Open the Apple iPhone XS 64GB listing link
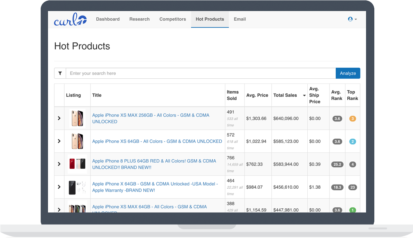 click(157, 141)
